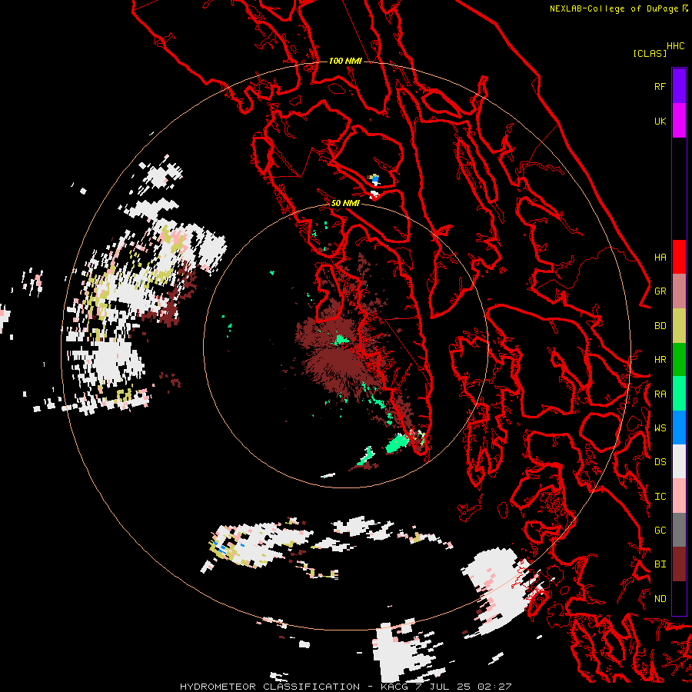Click the dark red-brown BI legend swatch
The height and width of the screenshot is (692, 692).
pyautogui.click(x=679, y=564)
